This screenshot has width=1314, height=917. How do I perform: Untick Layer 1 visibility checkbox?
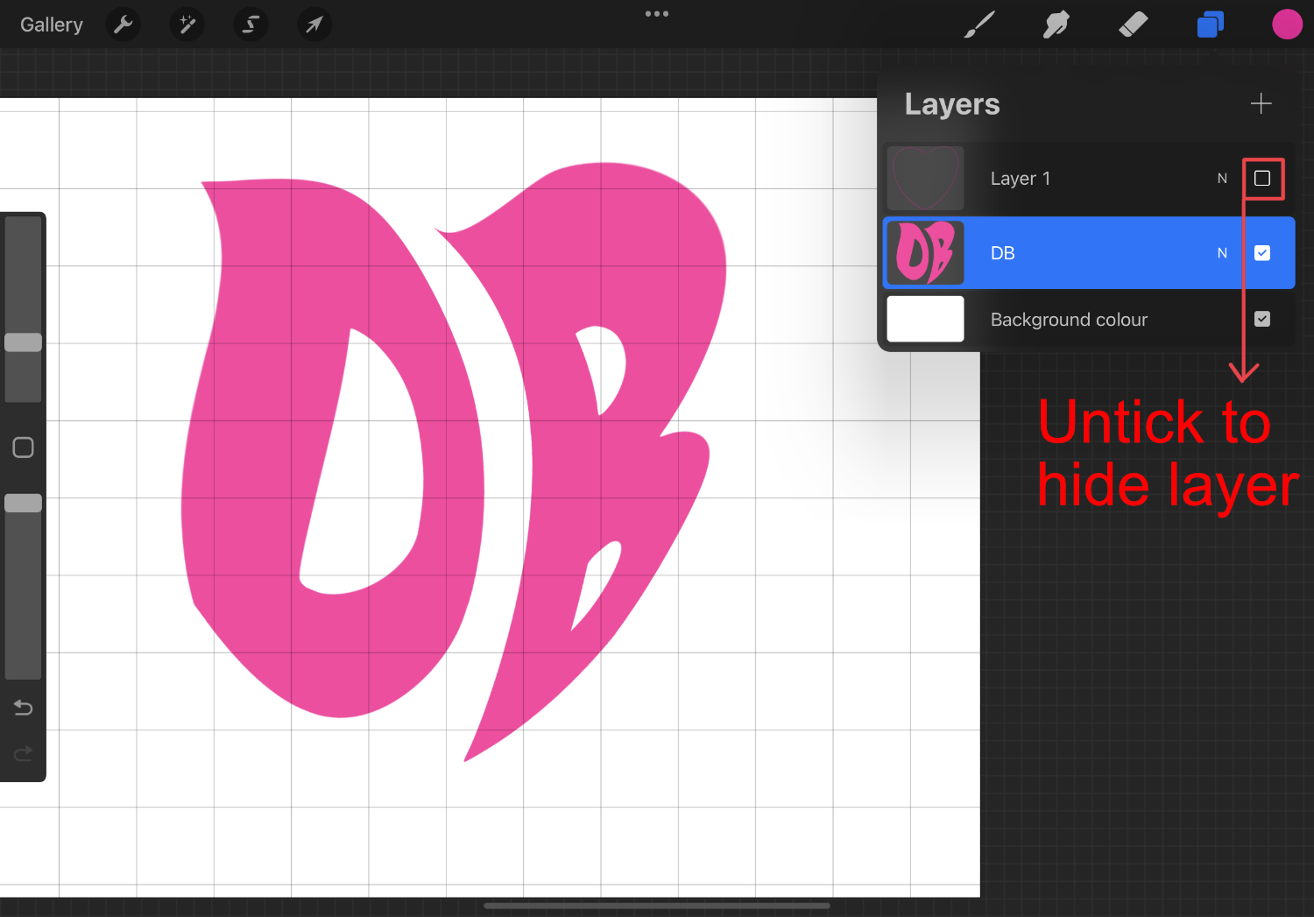tap(1263, 178)
